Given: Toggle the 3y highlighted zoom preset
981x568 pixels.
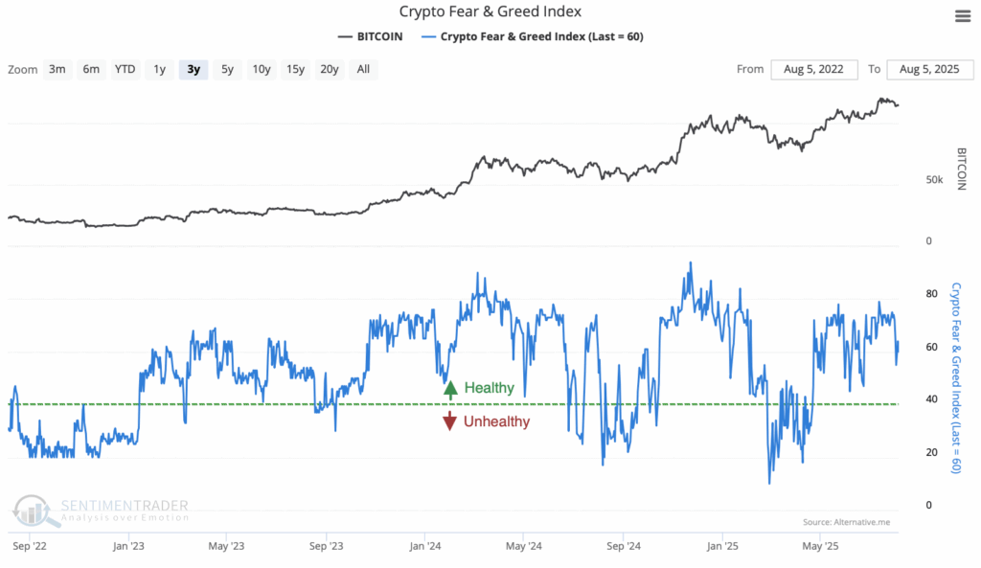Looking at the screenshot, I should [x=193, y=69].
